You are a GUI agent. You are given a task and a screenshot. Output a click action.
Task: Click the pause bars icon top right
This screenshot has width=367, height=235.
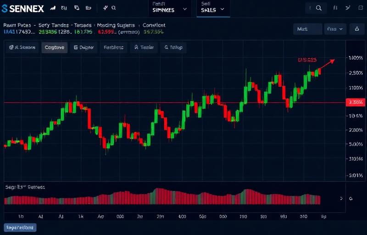pos(335,8)
